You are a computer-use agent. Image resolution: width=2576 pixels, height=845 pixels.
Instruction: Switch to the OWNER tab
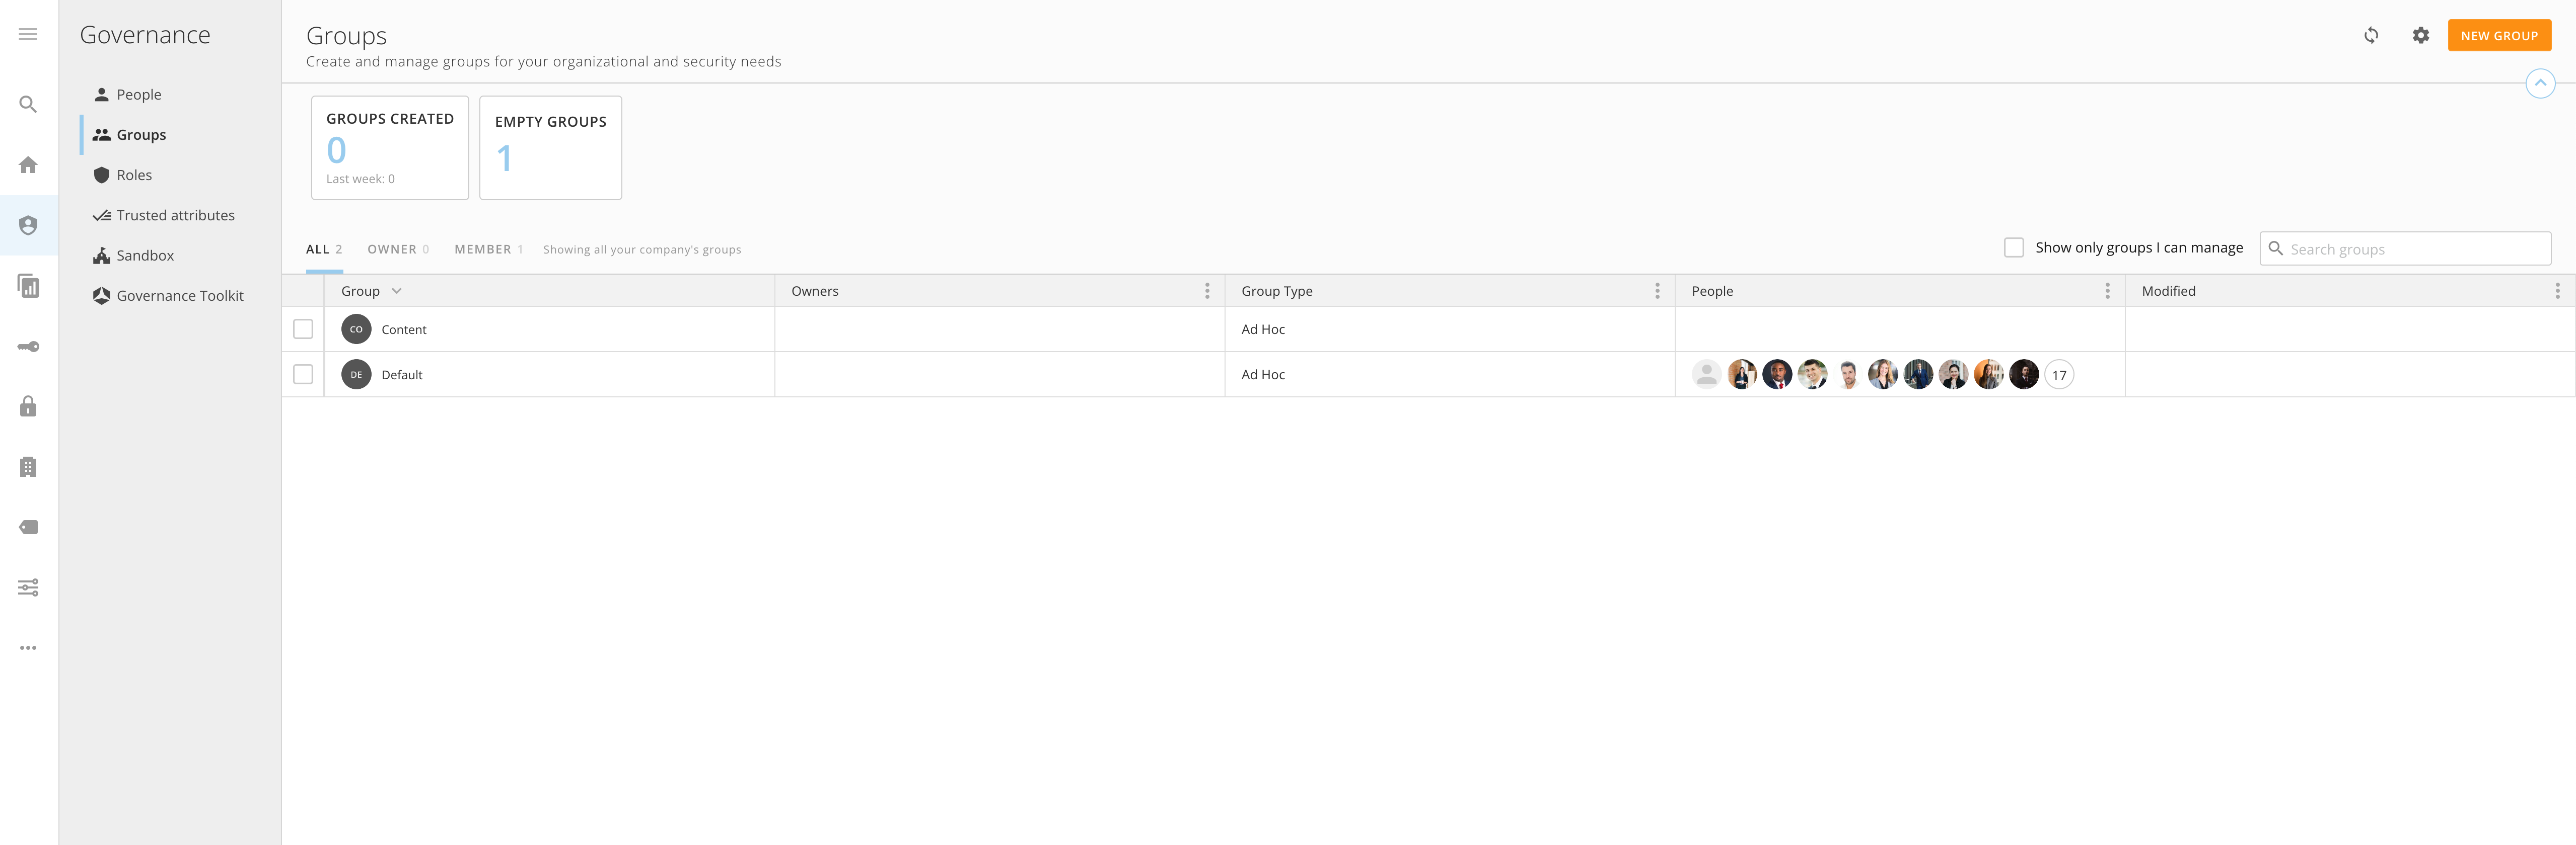point(397,249)
